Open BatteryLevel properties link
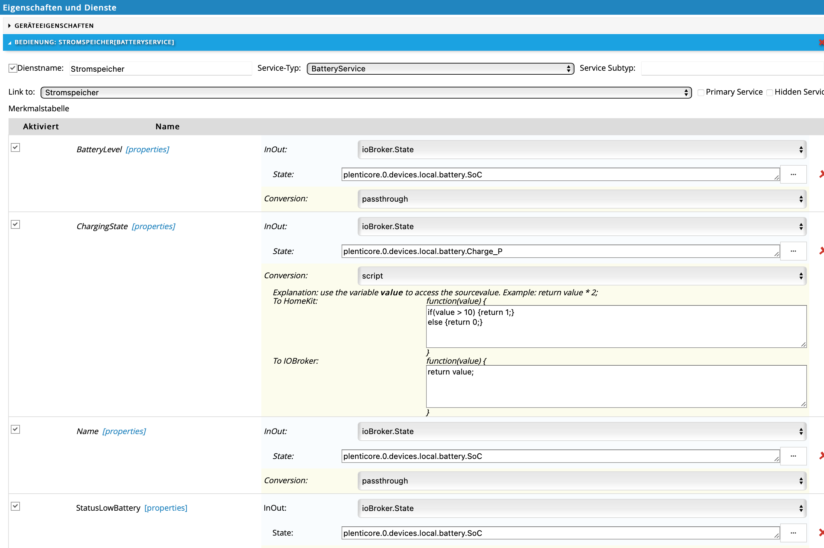This screenshot has height=548, width=824. pos(147,150)
